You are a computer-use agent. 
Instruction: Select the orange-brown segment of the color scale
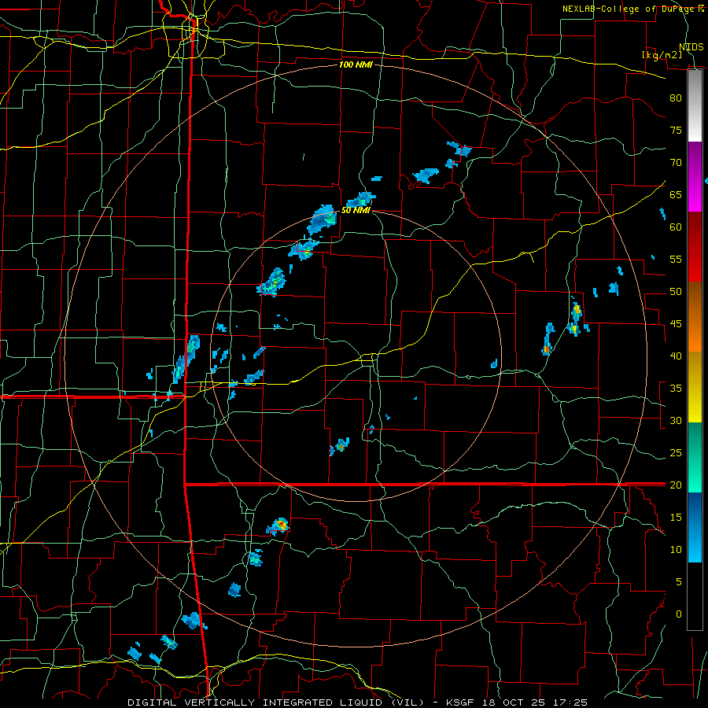[x=695, y=316]
